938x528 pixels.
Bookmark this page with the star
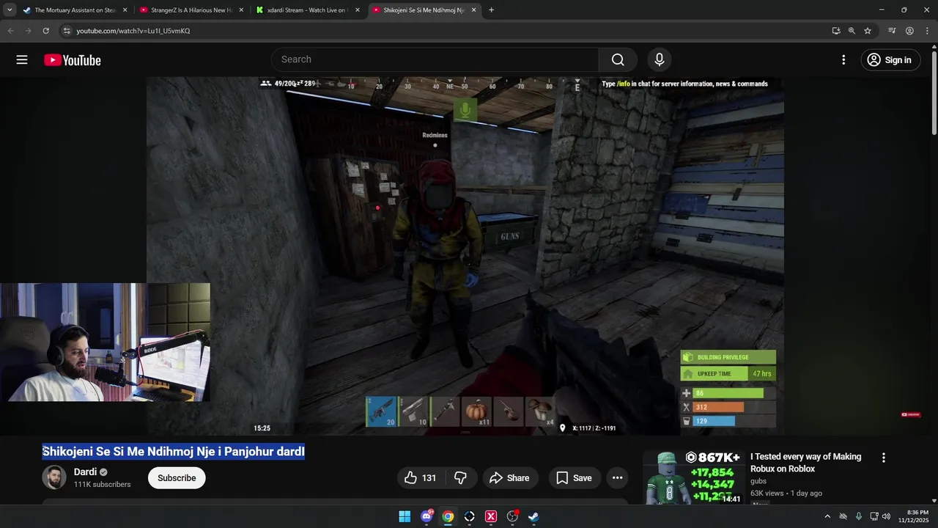point(868,31)
